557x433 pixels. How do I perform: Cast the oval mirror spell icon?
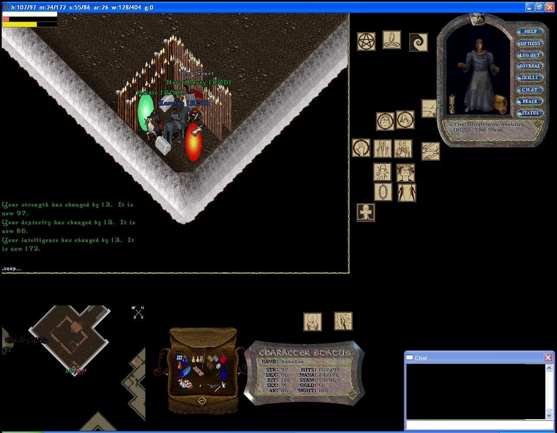pyautogui.click(x=383, y=192)
